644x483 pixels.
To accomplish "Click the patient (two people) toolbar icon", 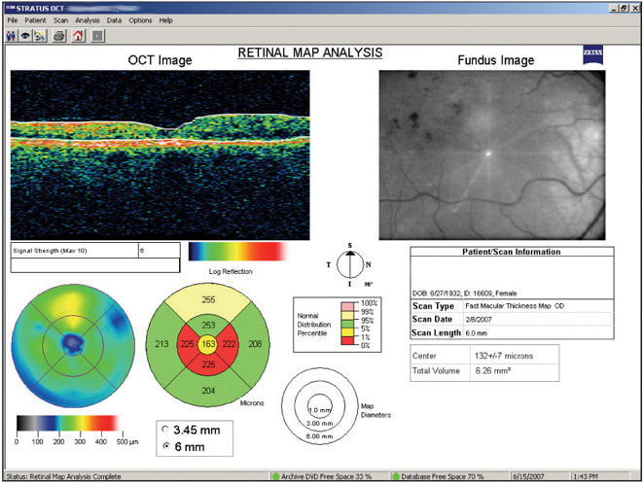I will [11, 36].
